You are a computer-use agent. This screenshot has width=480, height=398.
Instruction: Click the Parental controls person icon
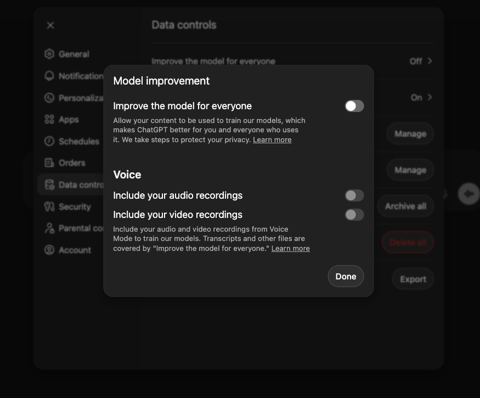coord(49,228)
